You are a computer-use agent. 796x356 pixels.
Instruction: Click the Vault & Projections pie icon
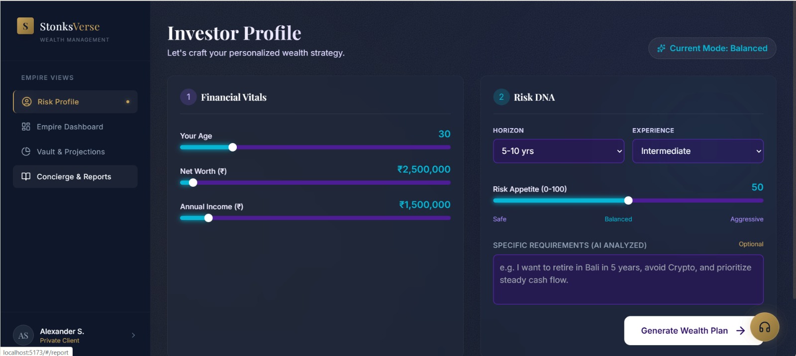click(26, 151)
